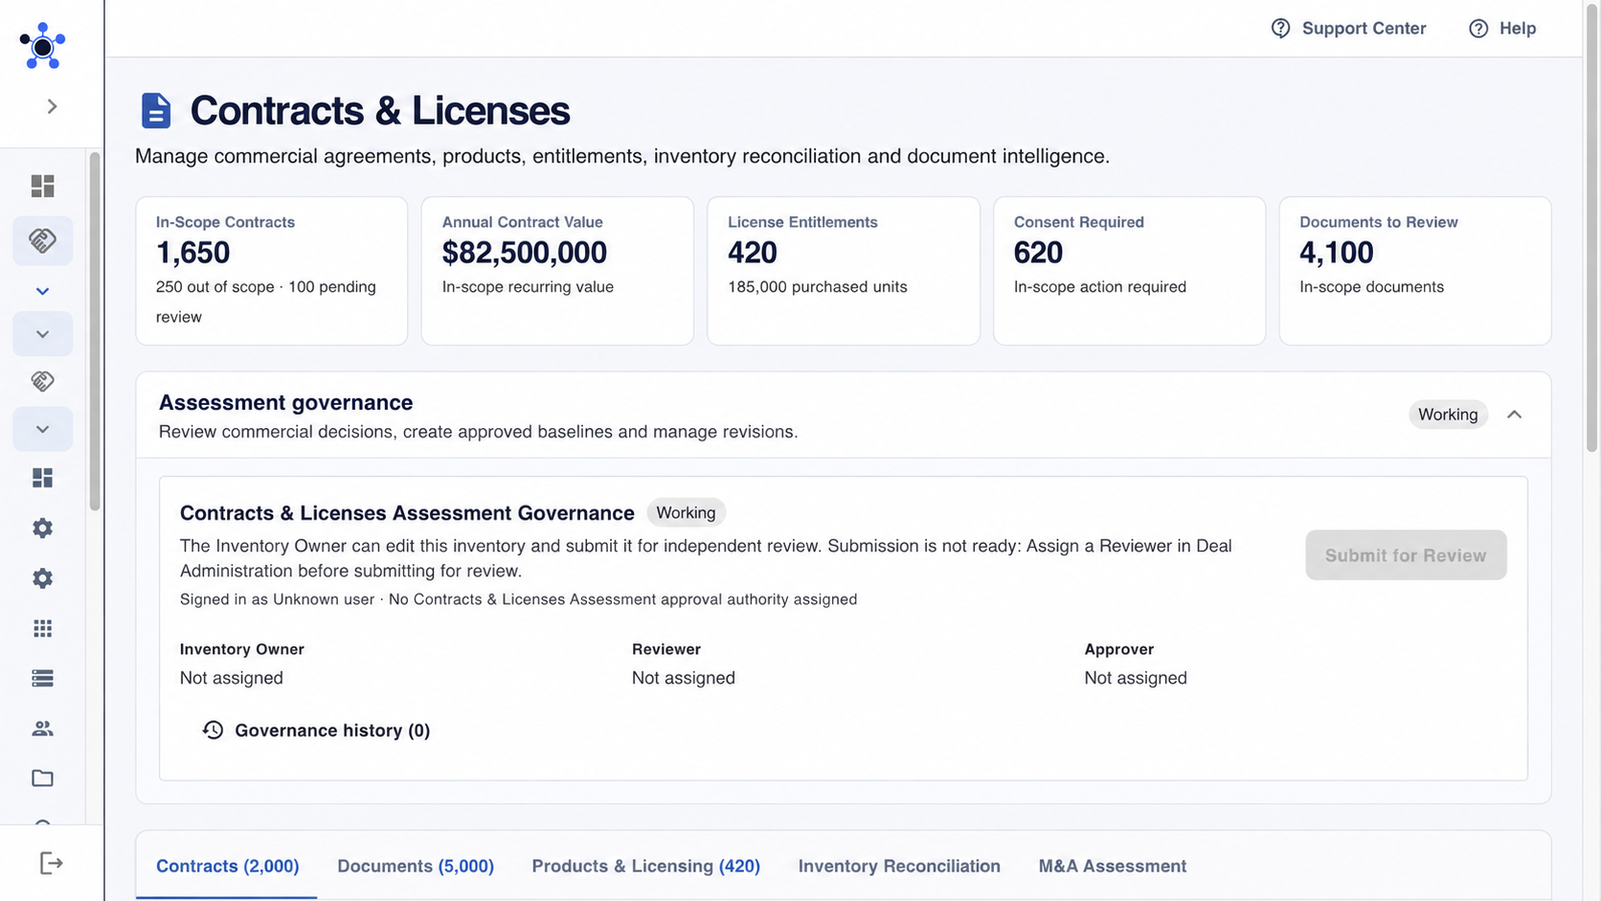Viewport: 1601px width, 901px height.
Task: Click the 4,100 documents value
Action: [1336, 253]
